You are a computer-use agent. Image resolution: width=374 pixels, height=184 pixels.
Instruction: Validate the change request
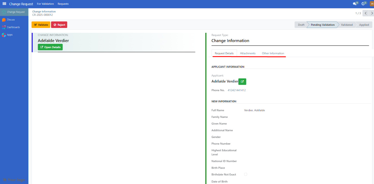click(x=41, y=25)
